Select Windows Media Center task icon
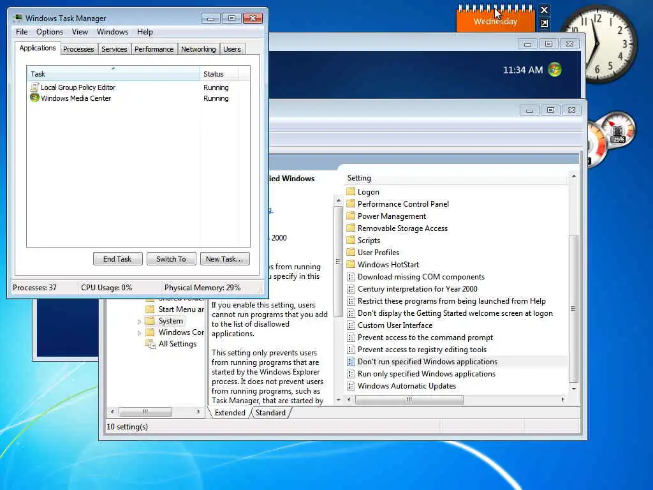This screenshot has height=490, width=653. [x=34, y=98]
